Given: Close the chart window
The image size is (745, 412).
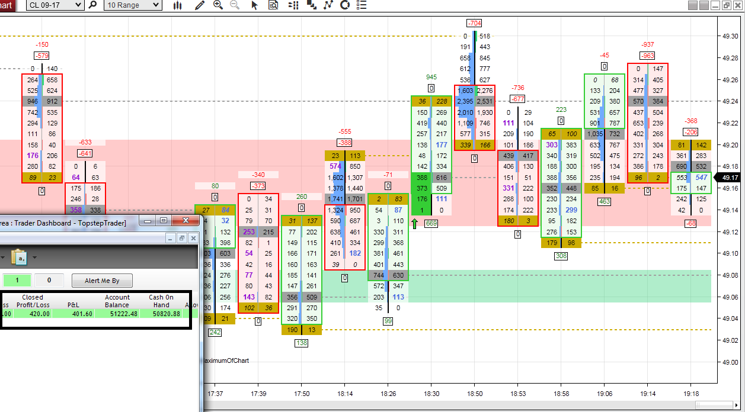Looking at the screenshot, I should pyautogui.click(x=737, y=5).
